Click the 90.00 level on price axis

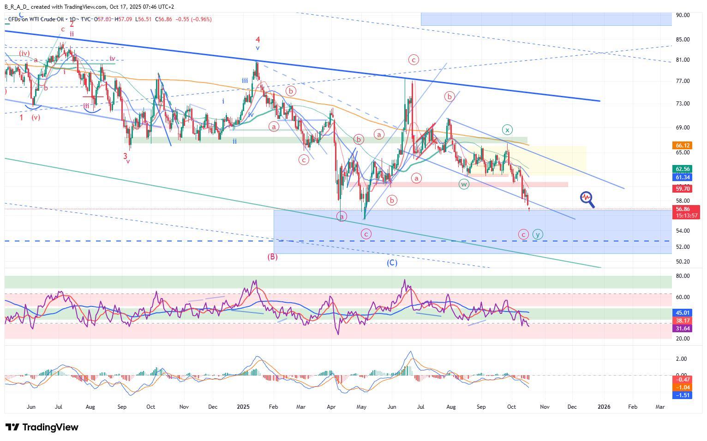point(683,15)
